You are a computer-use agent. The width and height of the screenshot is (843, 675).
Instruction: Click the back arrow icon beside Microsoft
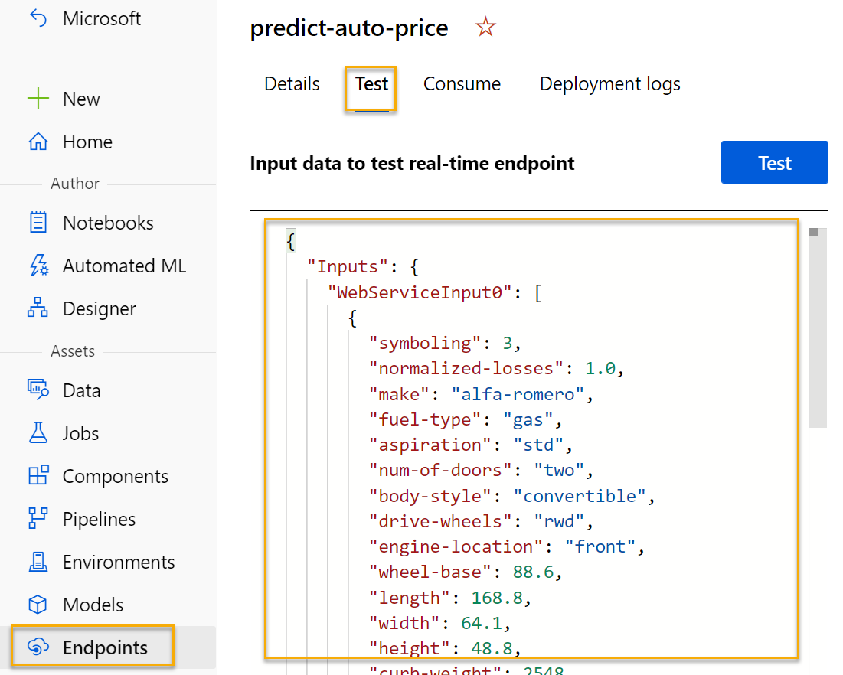tap(39, 18)
